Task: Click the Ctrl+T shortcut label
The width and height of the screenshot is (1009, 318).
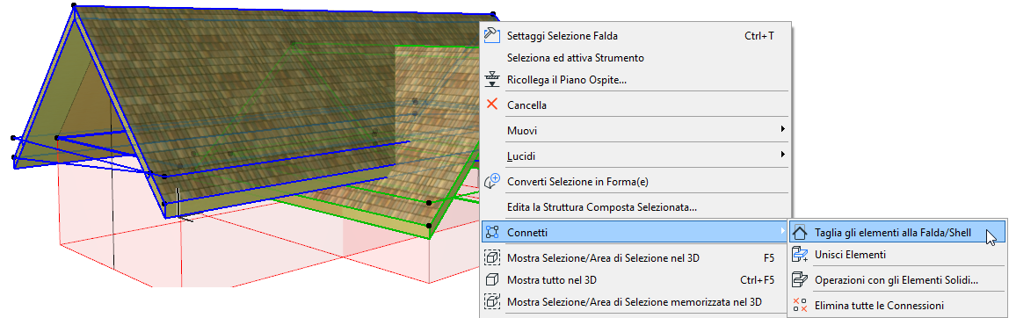Action: pyautogui.click(x=759, y=36)
